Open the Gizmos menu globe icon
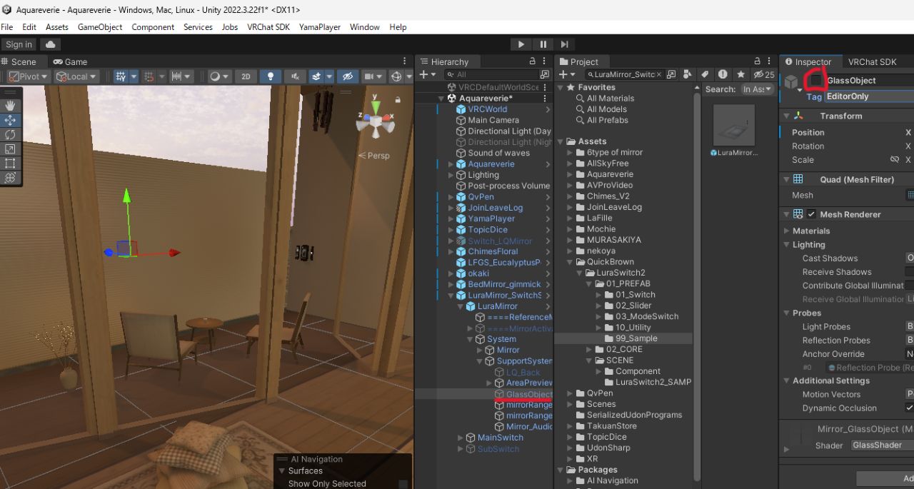 (396, 76)
